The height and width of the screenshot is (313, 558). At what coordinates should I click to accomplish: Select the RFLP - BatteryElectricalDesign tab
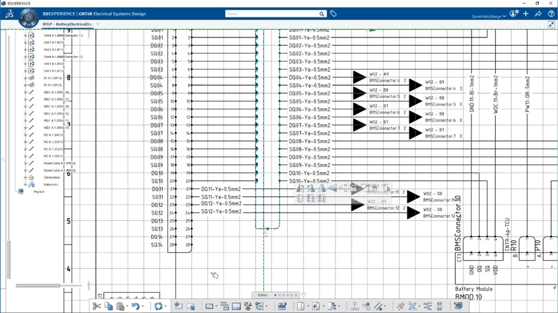[x=67, y=24]
